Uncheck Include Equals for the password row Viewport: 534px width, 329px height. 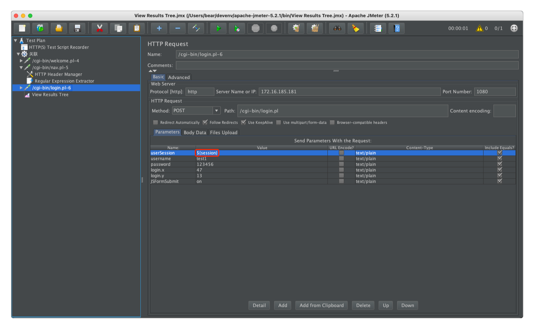(x=500, y=164)
